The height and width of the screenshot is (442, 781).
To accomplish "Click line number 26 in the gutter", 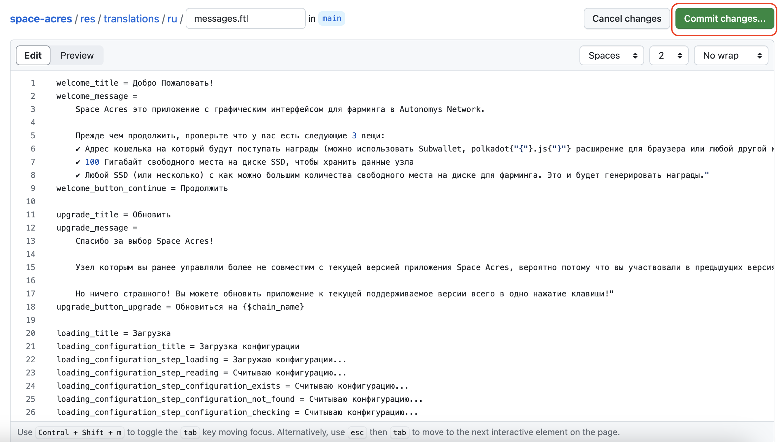I will (31, 412).
